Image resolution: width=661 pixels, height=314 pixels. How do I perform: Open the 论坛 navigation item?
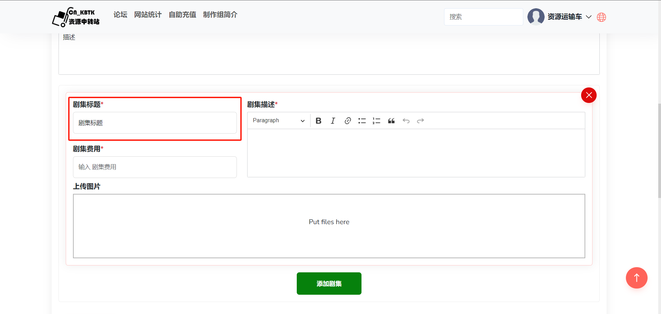pos(120,14)
